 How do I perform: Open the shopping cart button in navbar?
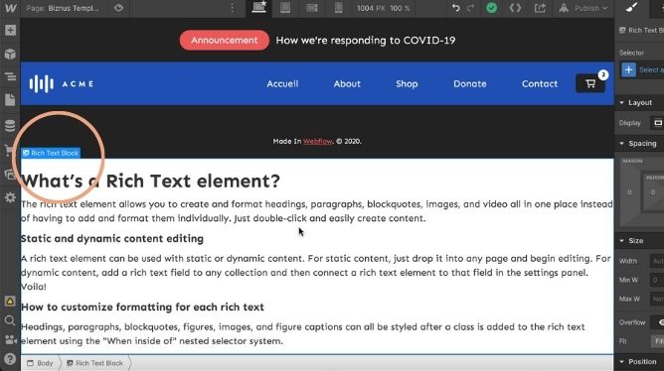[x=590, y=83]
